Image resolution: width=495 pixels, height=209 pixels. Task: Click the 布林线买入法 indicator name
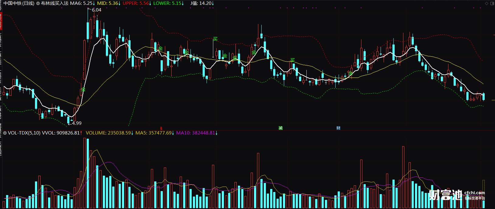tap(55, 3)
